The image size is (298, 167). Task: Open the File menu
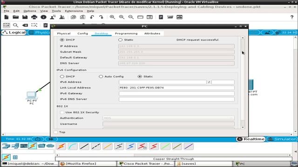pos(7,11)
